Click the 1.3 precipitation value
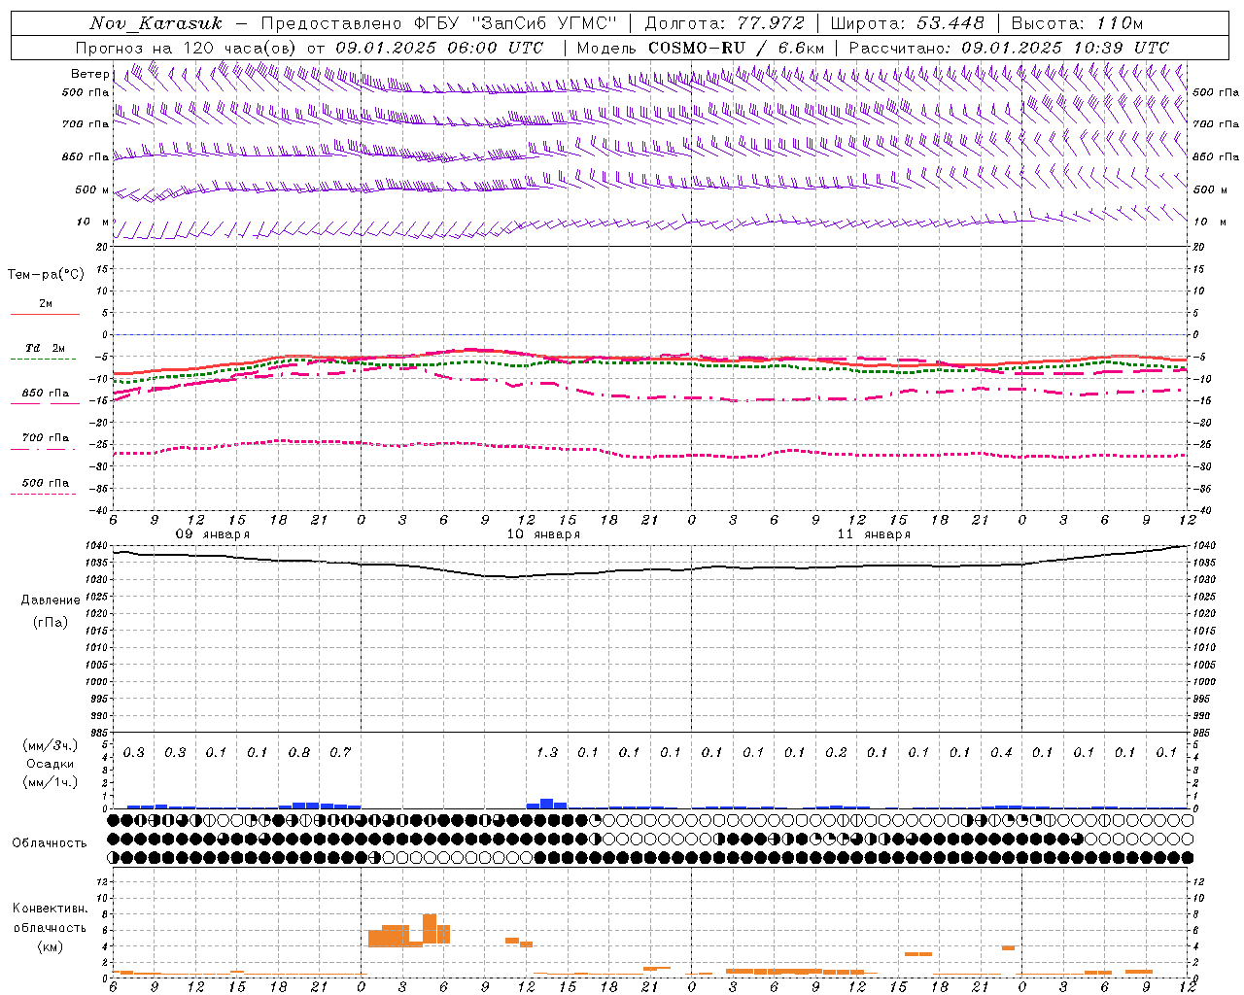This screenshot has height=995, width=1244. point(547,753)
